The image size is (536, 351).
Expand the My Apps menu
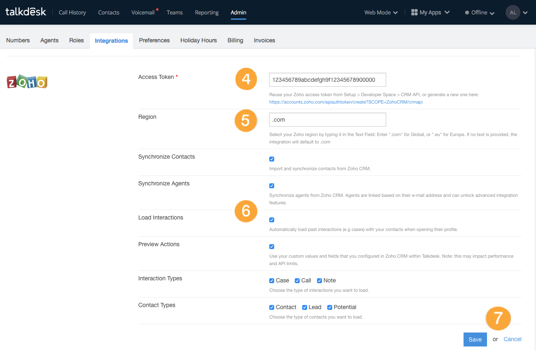tap(430, 12)
